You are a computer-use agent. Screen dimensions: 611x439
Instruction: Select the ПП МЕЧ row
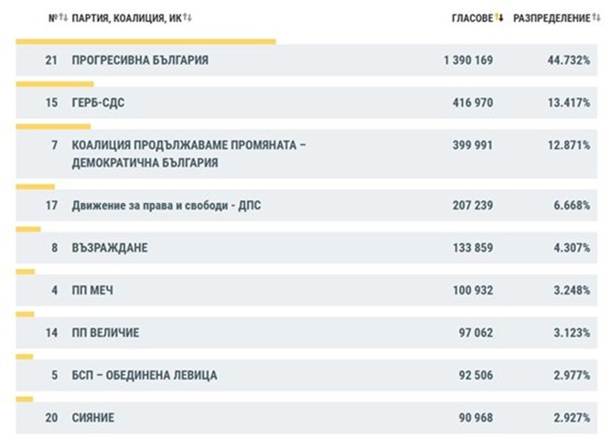[x=92, y=291]
